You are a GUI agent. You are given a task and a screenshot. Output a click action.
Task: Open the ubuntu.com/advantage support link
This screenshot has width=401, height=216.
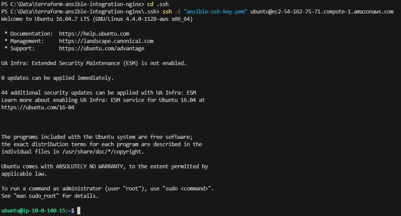(102, 49)
